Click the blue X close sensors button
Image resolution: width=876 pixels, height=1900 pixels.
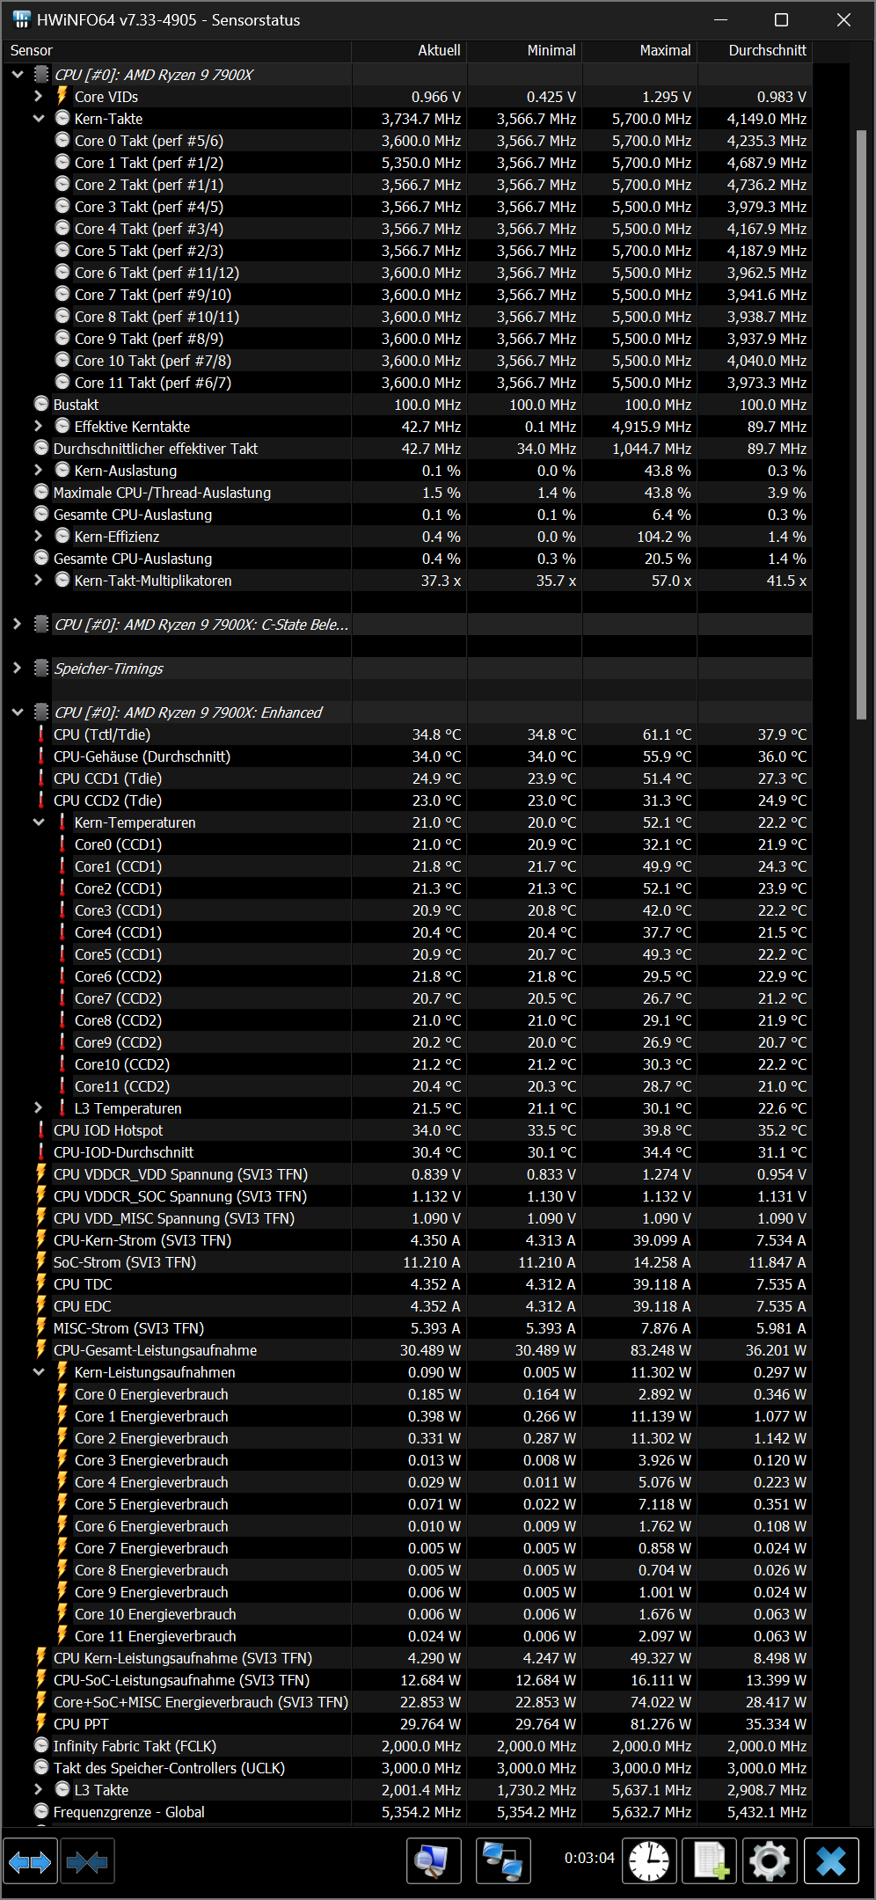[x=831, y=1861]
